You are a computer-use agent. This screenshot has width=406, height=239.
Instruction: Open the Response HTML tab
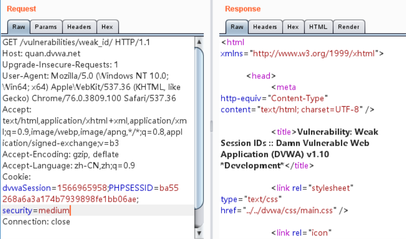[x=318, y=27]
